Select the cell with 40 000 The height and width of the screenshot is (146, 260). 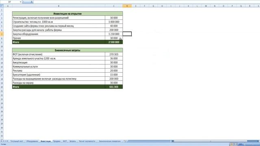114,26
